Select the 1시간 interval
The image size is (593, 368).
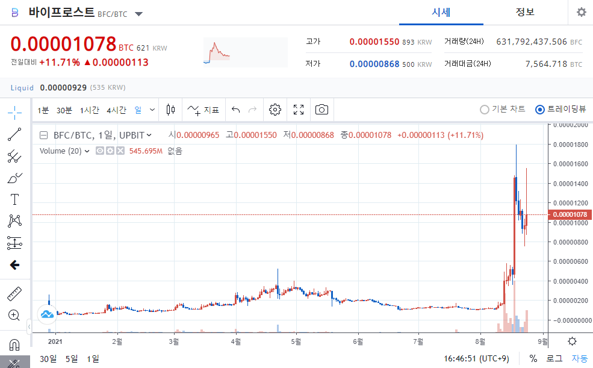coord(90,110)
